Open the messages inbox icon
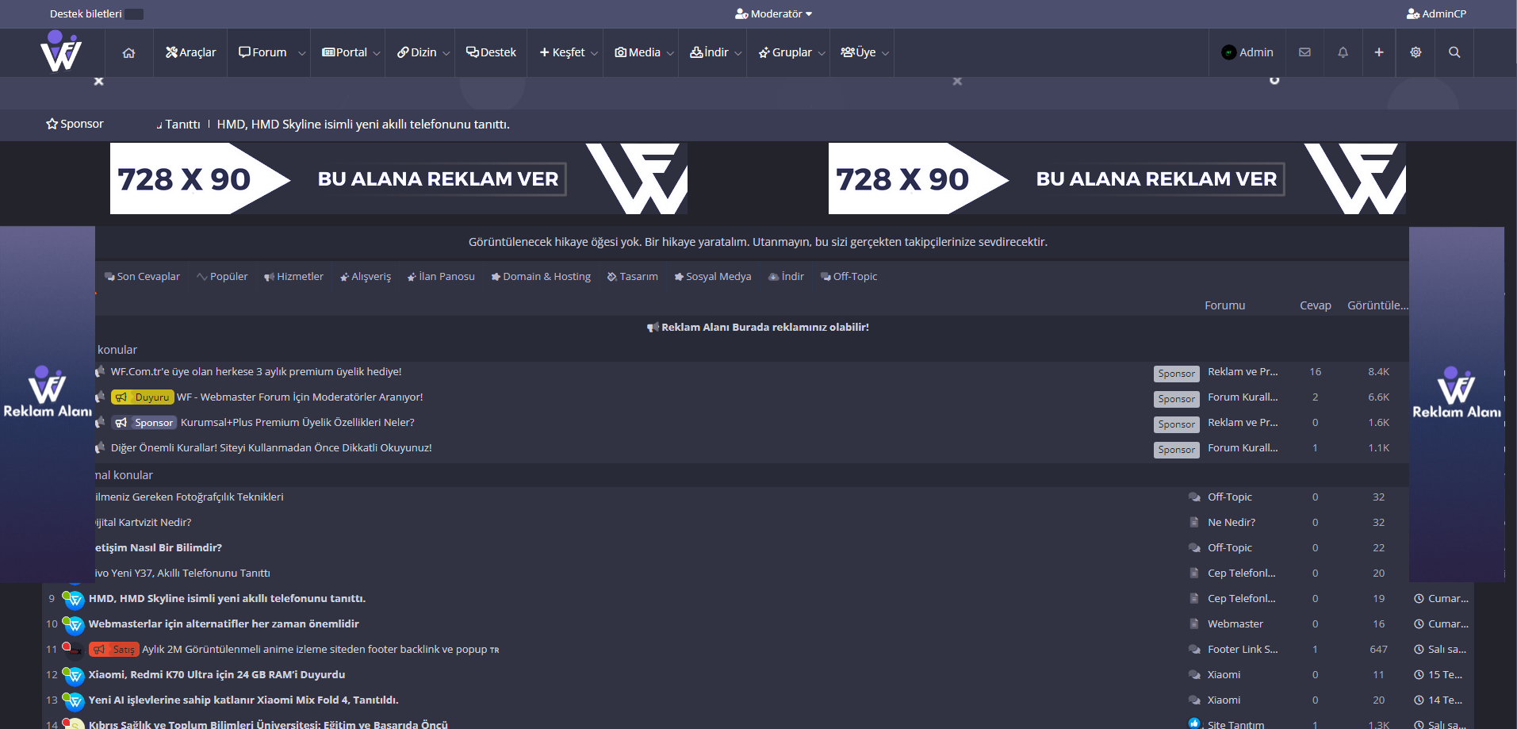Viewport: 1517px width, 729px height. click(1303, 52)
